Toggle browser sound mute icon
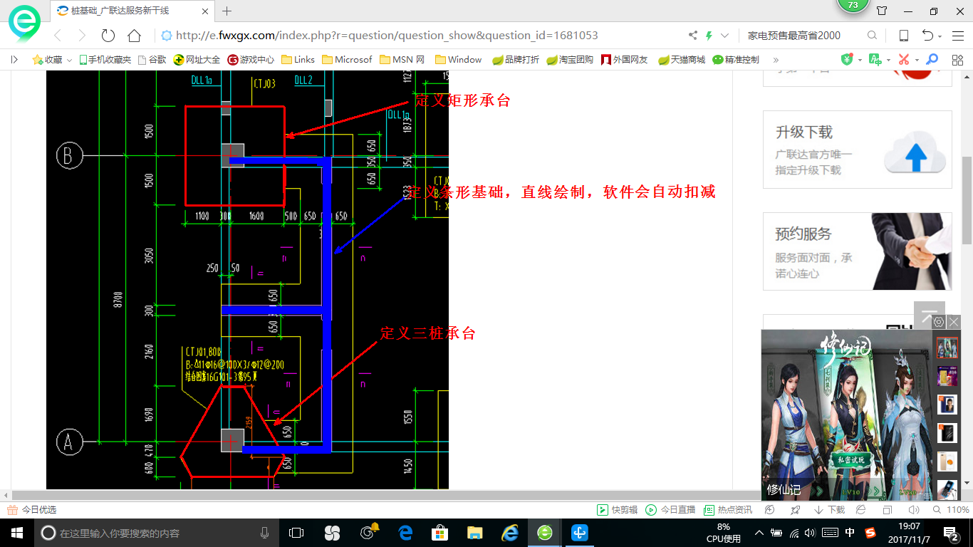The height and width of the screenshot is (547, 973). (x=914, y=510)
